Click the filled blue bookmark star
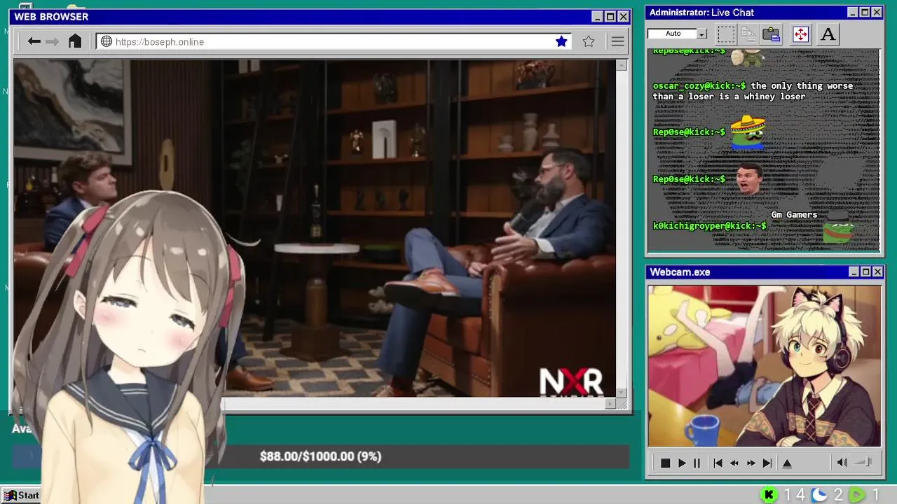 561,41
